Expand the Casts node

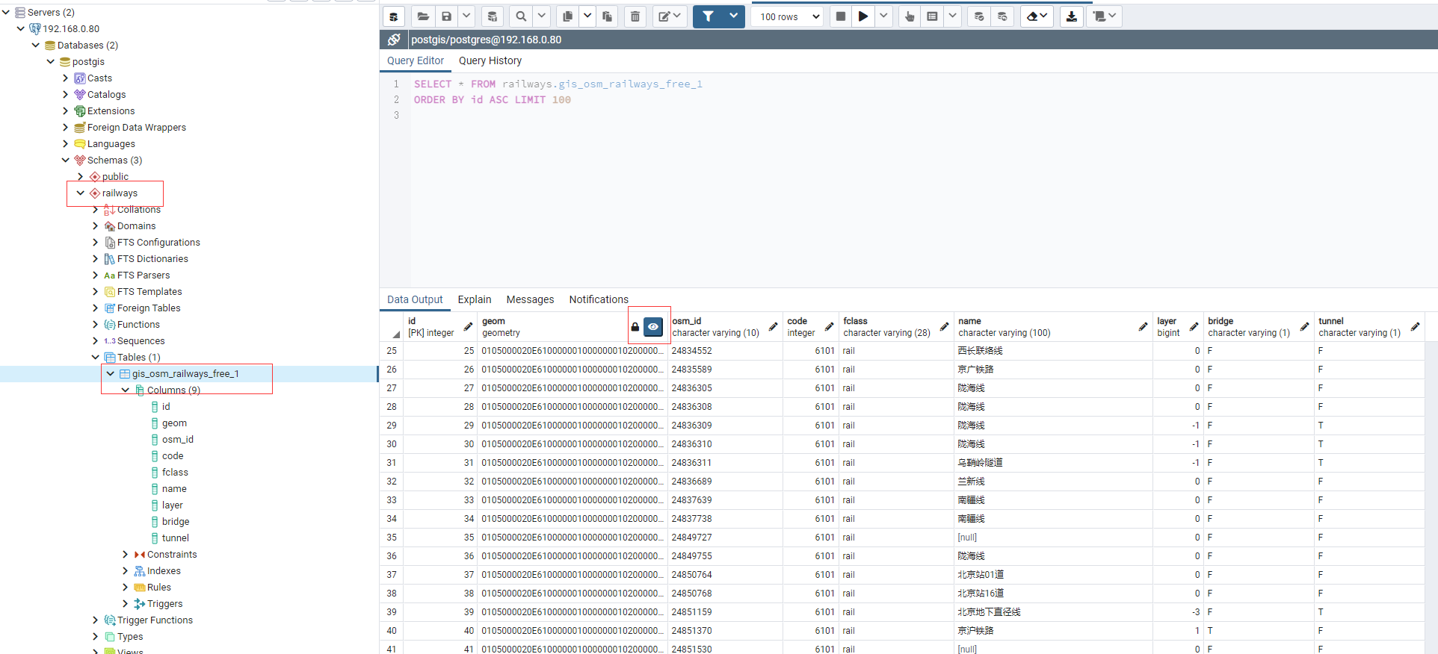coord(66,78)
